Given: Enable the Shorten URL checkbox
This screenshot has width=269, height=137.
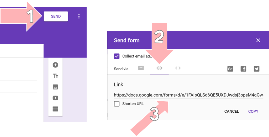Looking at the screenshot, I should point(117,104).
